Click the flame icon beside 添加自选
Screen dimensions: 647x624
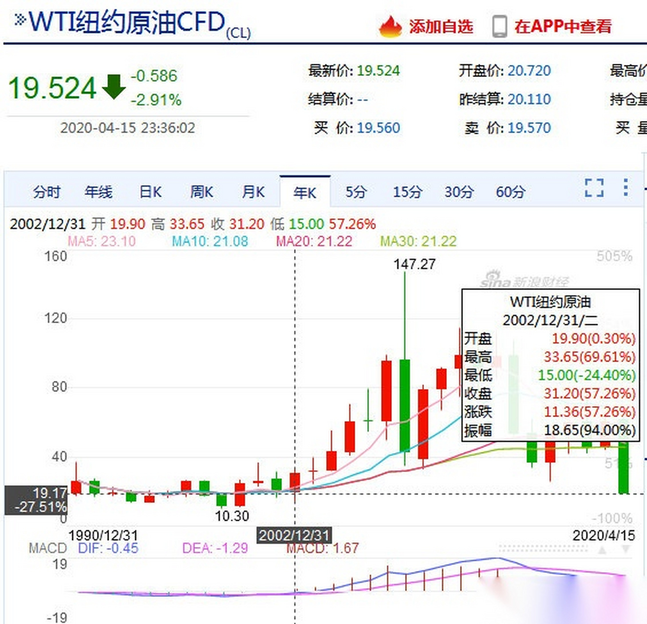[x=391, y=26]
